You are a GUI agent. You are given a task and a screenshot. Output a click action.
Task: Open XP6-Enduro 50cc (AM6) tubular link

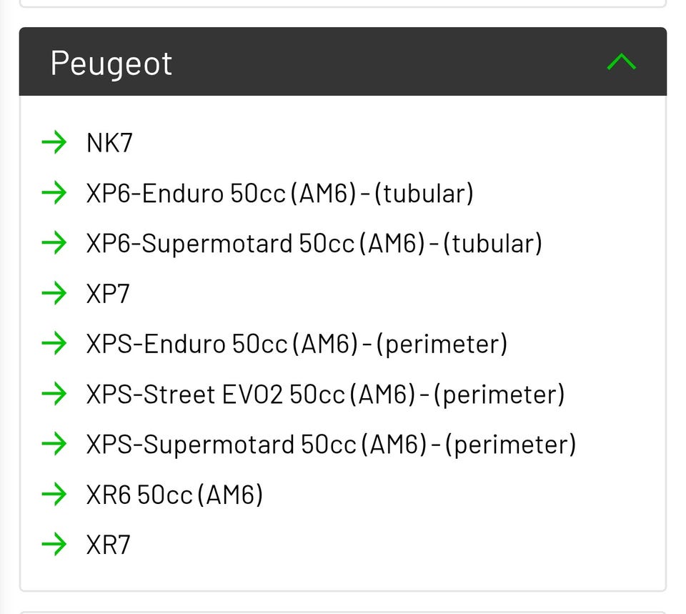[x=279, y=193]
